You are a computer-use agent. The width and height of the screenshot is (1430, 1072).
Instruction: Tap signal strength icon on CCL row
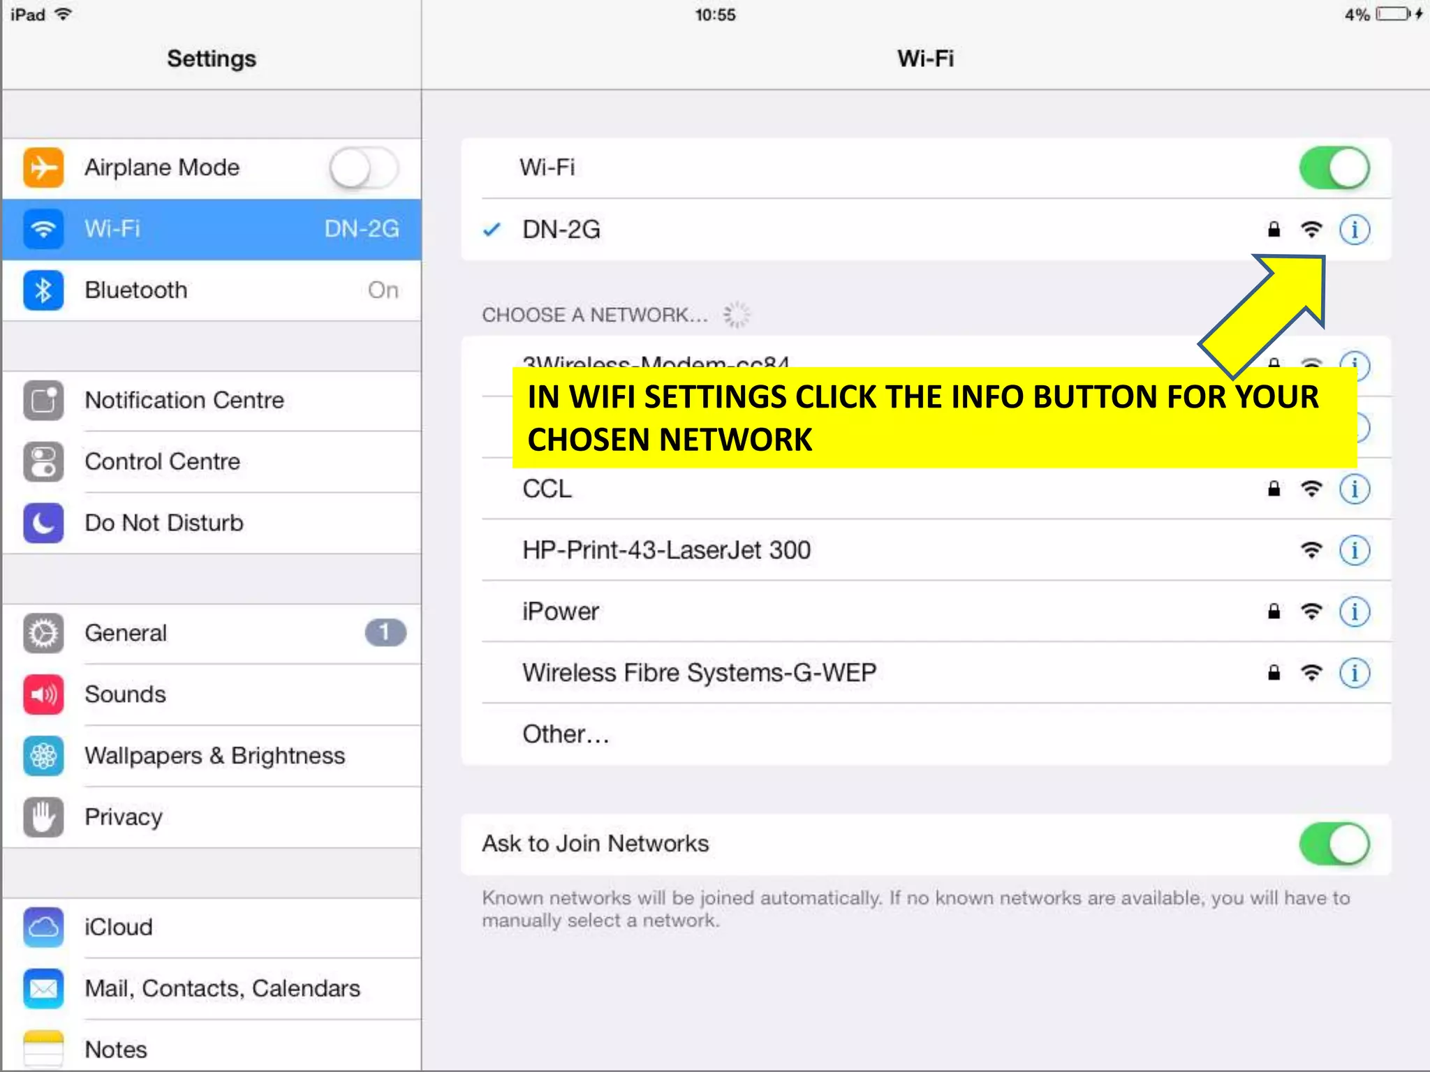[1312, 489]
